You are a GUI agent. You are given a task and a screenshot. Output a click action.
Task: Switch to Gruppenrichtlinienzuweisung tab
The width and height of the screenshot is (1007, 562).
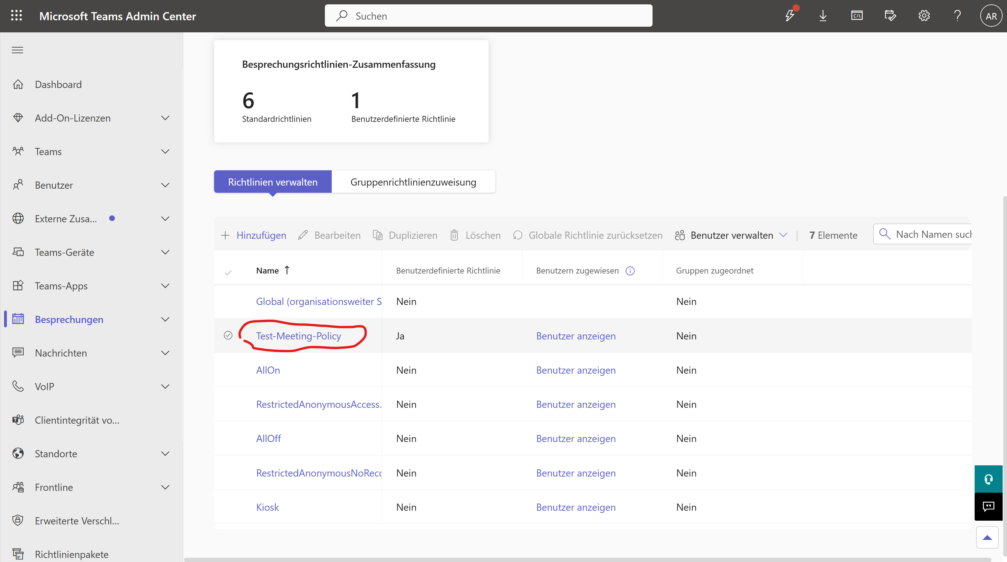point(413,182)
